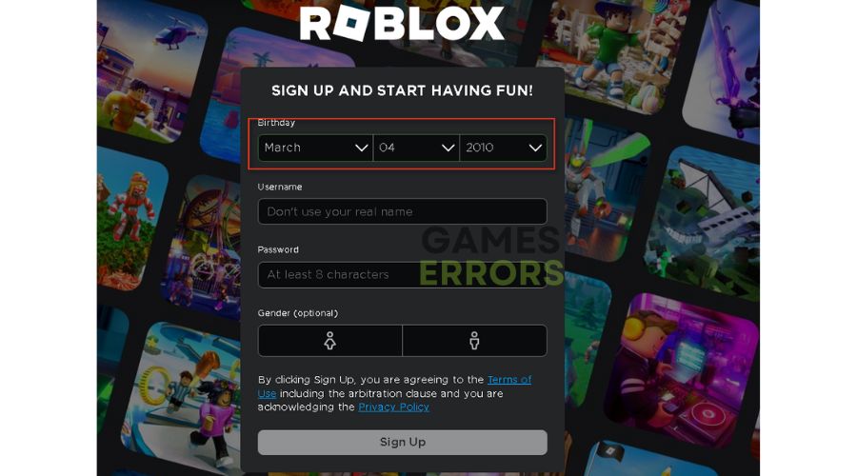Screen dimensions: 857x476
Task: Click the Username input field
Action: tap(402, 211)
